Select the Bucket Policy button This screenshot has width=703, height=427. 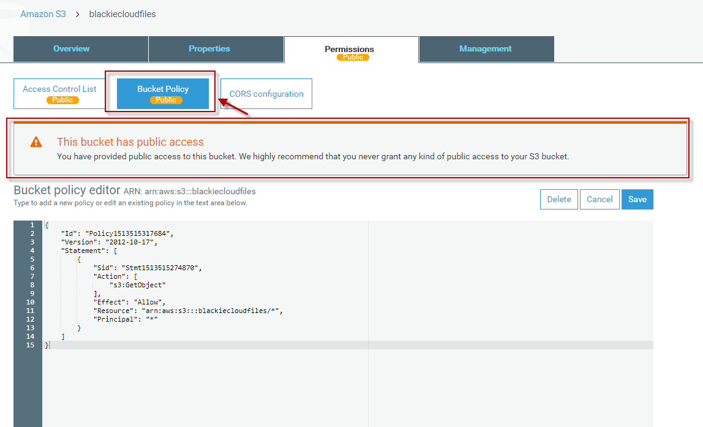(163, 89)
